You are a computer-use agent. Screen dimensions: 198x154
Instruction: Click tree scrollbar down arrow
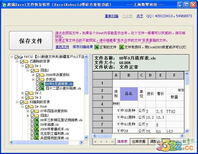86,138
